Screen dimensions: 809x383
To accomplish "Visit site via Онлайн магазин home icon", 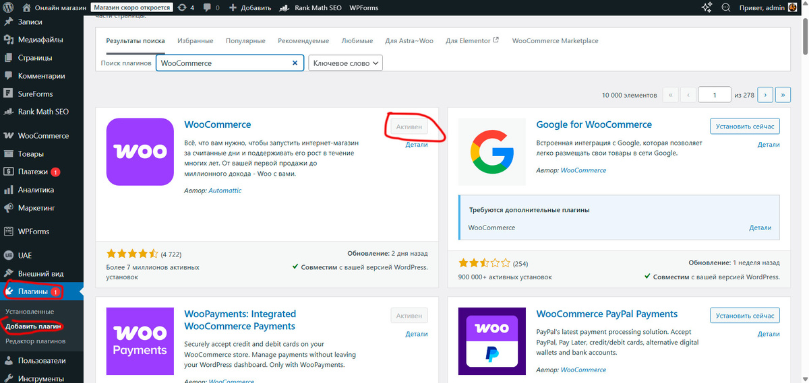I will click(x=26, y=7).
